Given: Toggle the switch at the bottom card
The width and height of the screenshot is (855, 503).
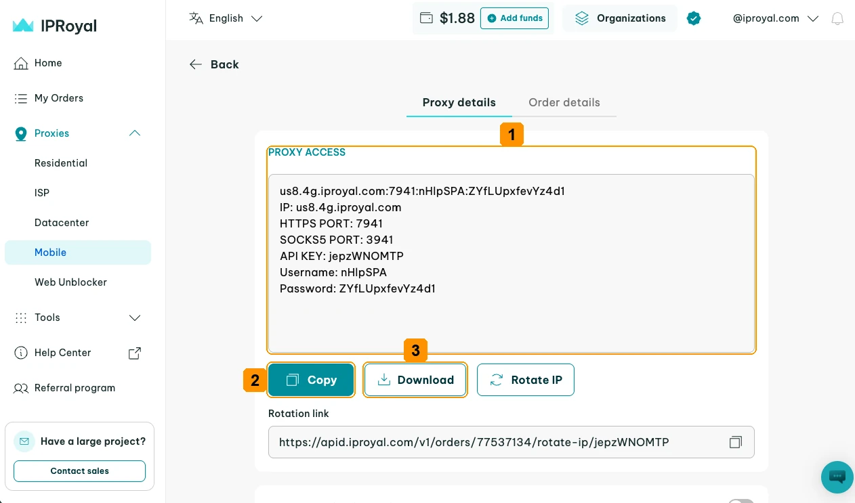Looking at the screenshot, I should pyautogui.click(x=741, y=501).
